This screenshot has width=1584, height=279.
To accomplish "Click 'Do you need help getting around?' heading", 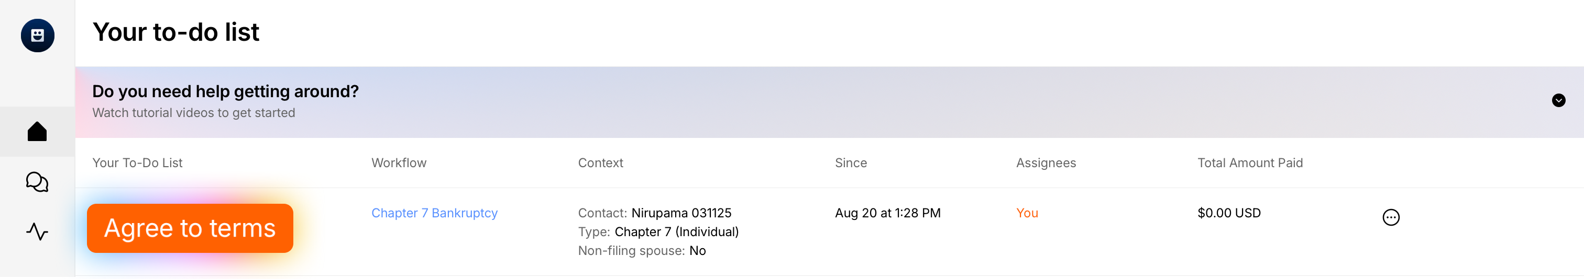I will click(225, 91).
